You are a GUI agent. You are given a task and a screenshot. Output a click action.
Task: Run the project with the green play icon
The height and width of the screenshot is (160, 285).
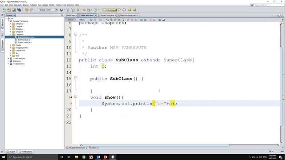click(78, 10)
